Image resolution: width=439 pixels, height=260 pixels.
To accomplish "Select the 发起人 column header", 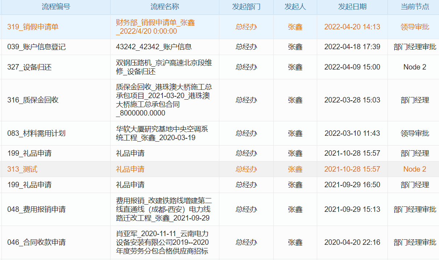I will tap(295, 7).
